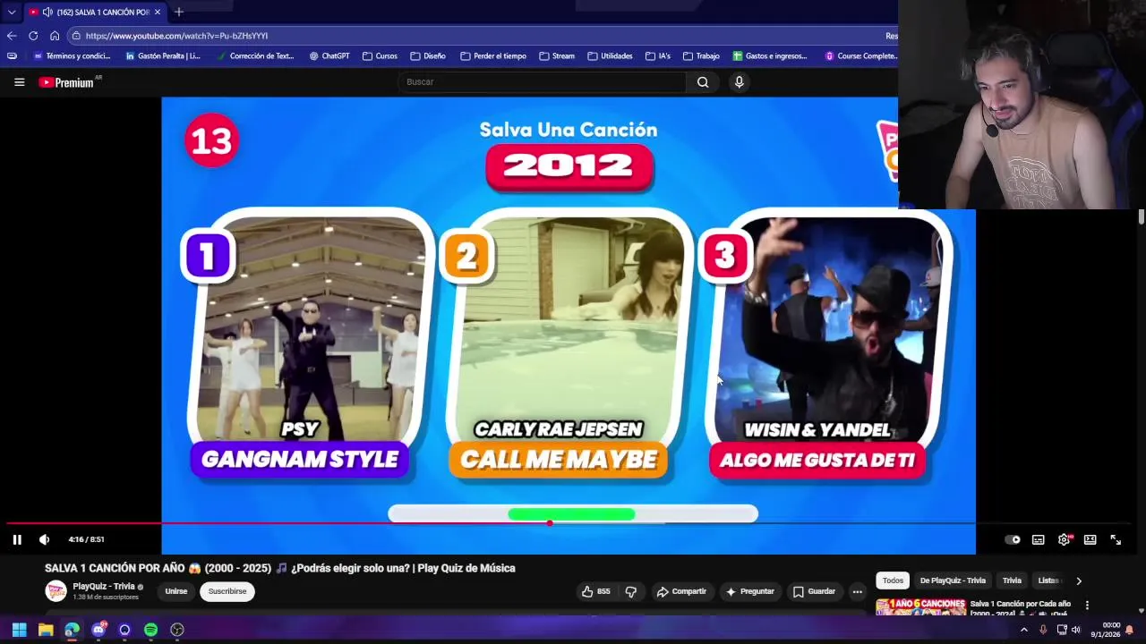Open Discord from the taskbar

(x=98, y=630)
